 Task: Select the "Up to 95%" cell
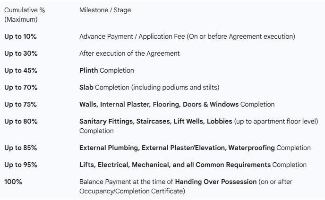click(21, 165)
